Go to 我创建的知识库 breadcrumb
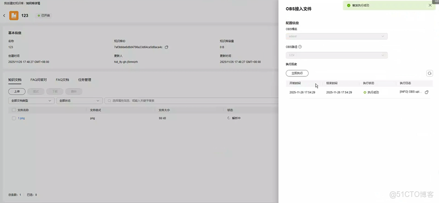The height and width of the screenshot is (203, 439). pyautogui.click(x=14, y=3)
